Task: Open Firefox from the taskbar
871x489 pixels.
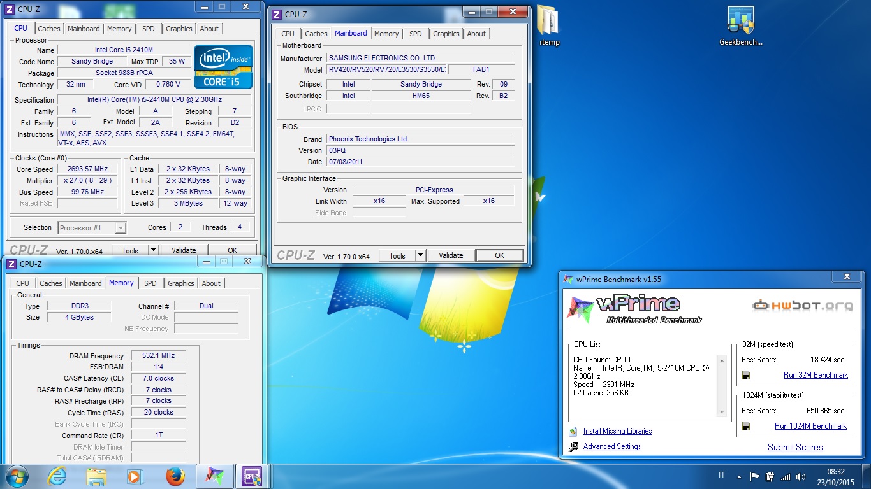Action: (x=175, y=476)
